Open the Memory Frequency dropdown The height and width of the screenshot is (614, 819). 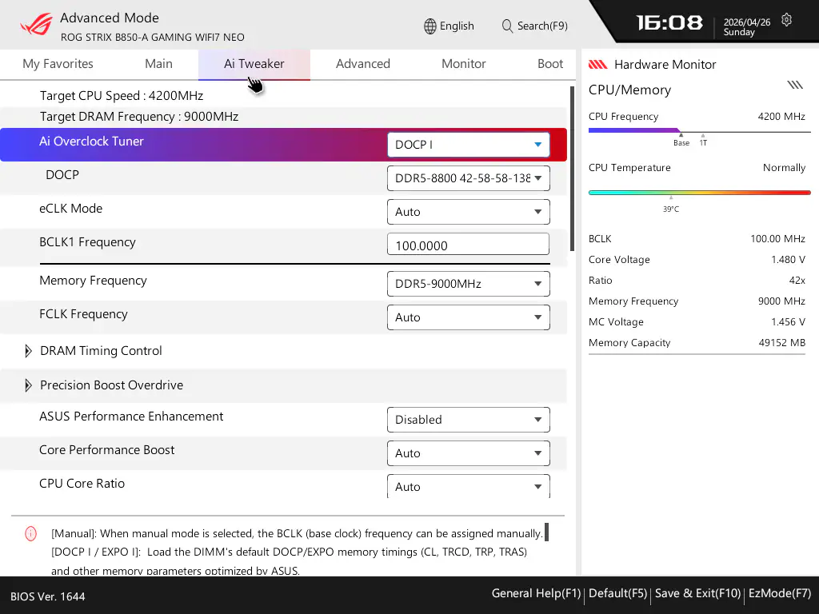[469, 284]
